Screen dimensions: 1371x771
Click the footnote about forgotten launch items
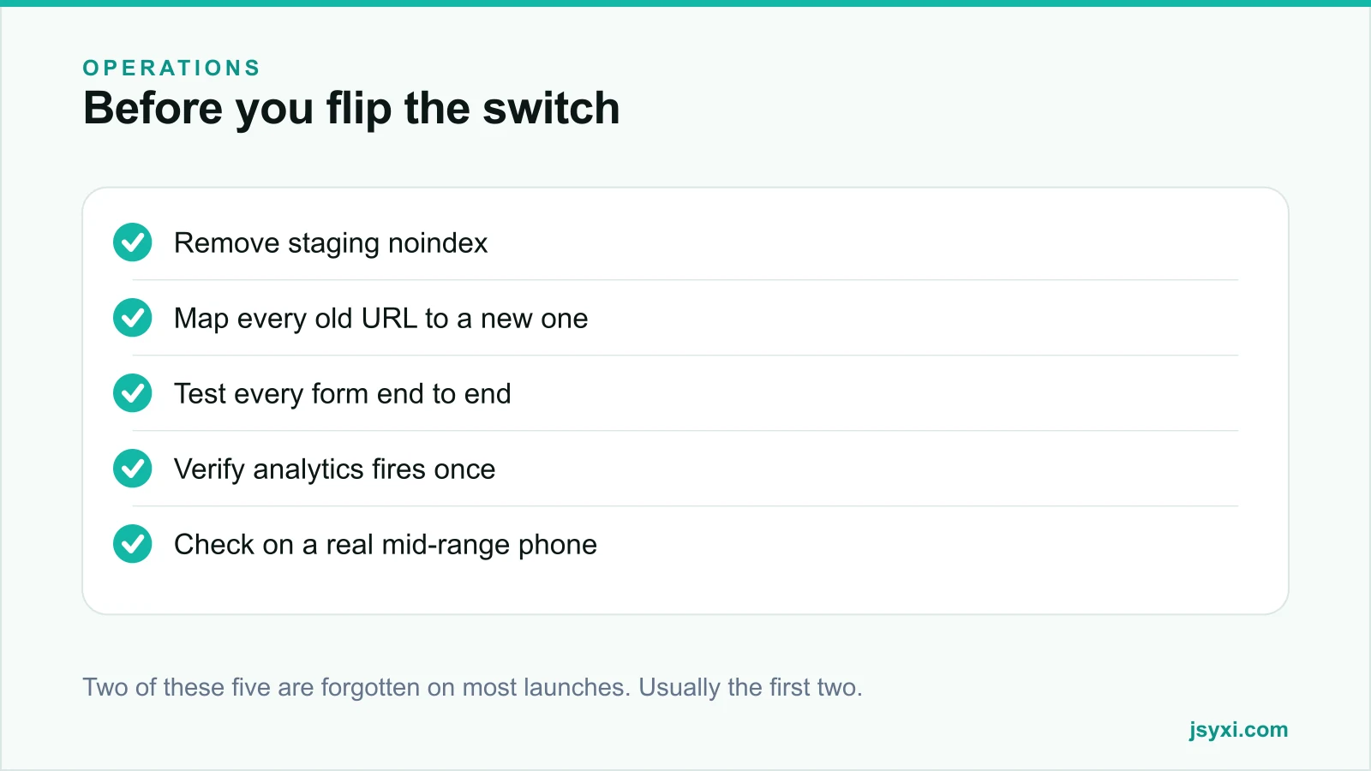point(472,687)
